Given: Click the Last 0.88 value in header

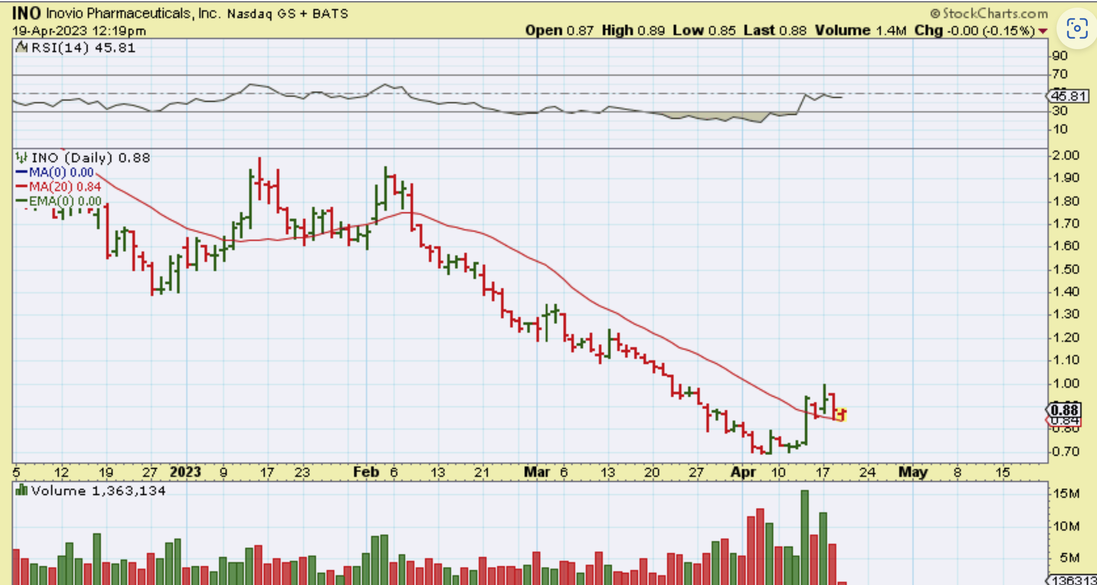Looking at the screenshot, I should pyautogui.click(x=775, y=31).
